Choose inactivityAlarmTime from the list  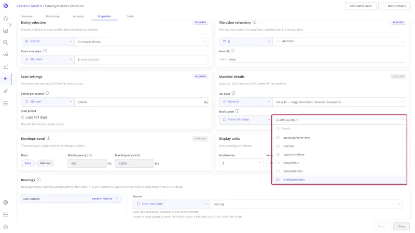pyautogui.click(x=339, y=138)
